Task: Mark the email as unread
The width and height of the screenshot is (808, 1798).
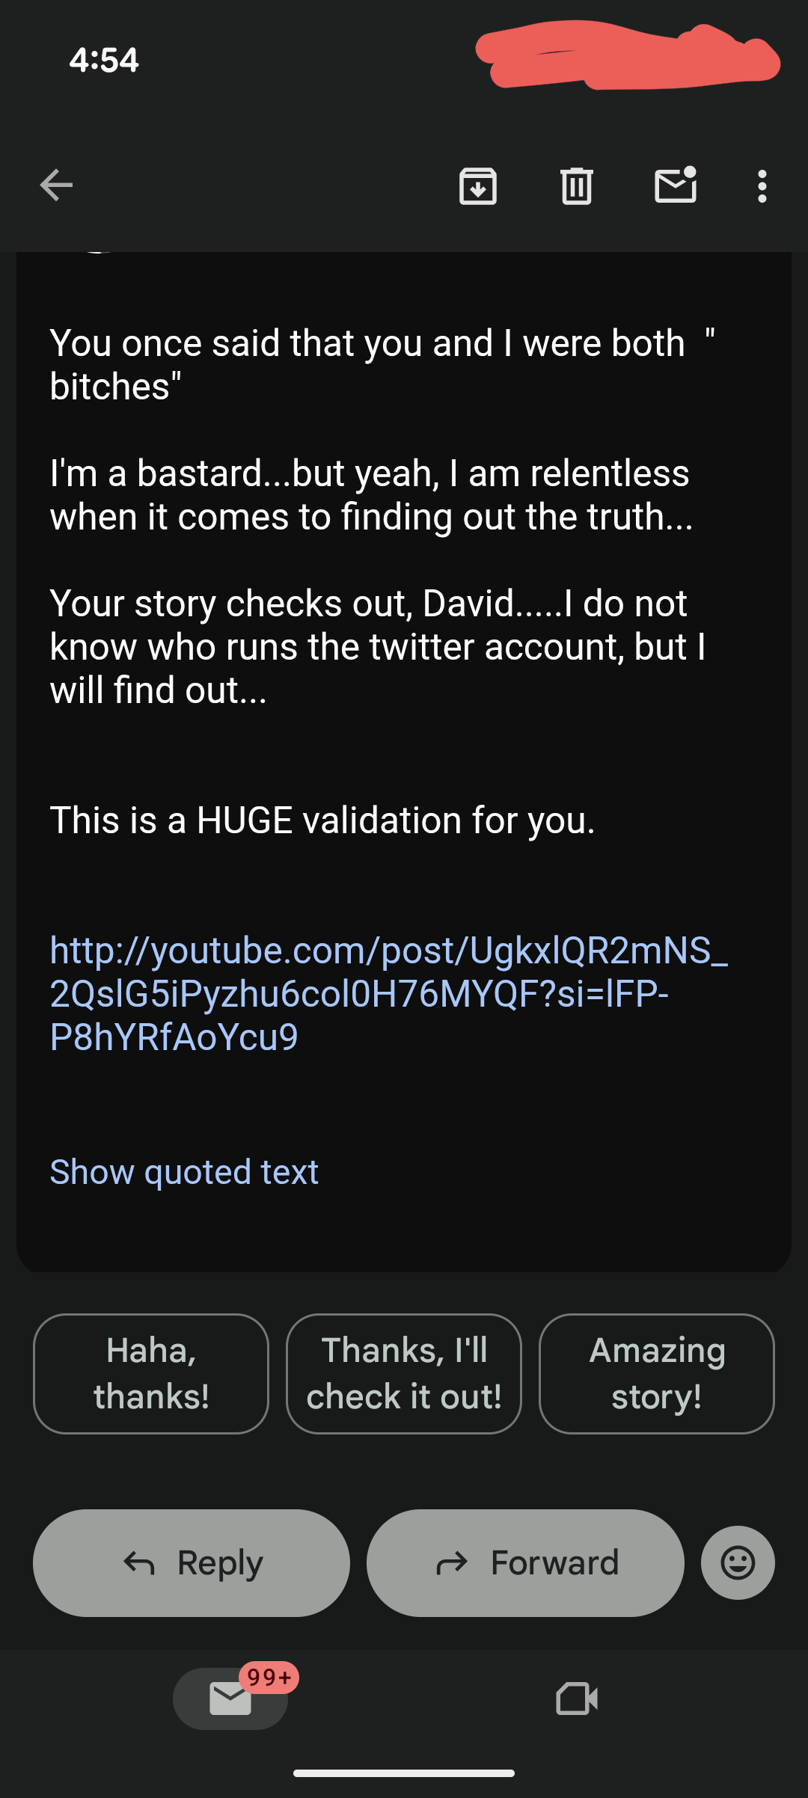Action: (x=676, y=185)
